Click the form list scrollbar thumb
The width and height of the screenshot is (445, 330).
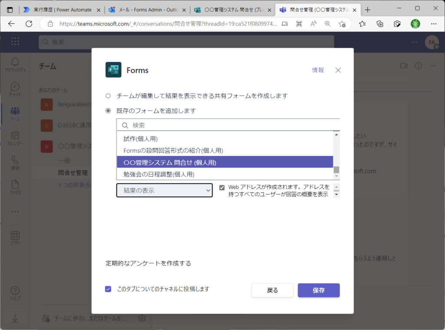coord(336,169)
